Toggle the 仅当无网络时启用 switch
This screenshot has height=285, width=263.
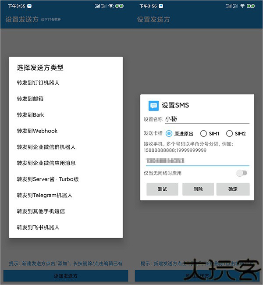[x=242, y=173]
